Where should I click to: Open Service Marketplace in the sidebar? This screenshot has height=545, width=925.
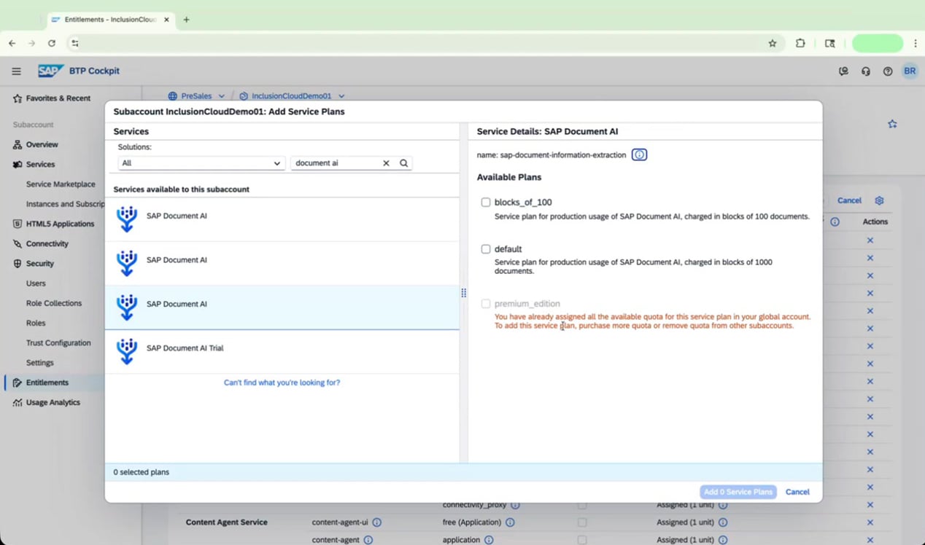tap(61, 184)
